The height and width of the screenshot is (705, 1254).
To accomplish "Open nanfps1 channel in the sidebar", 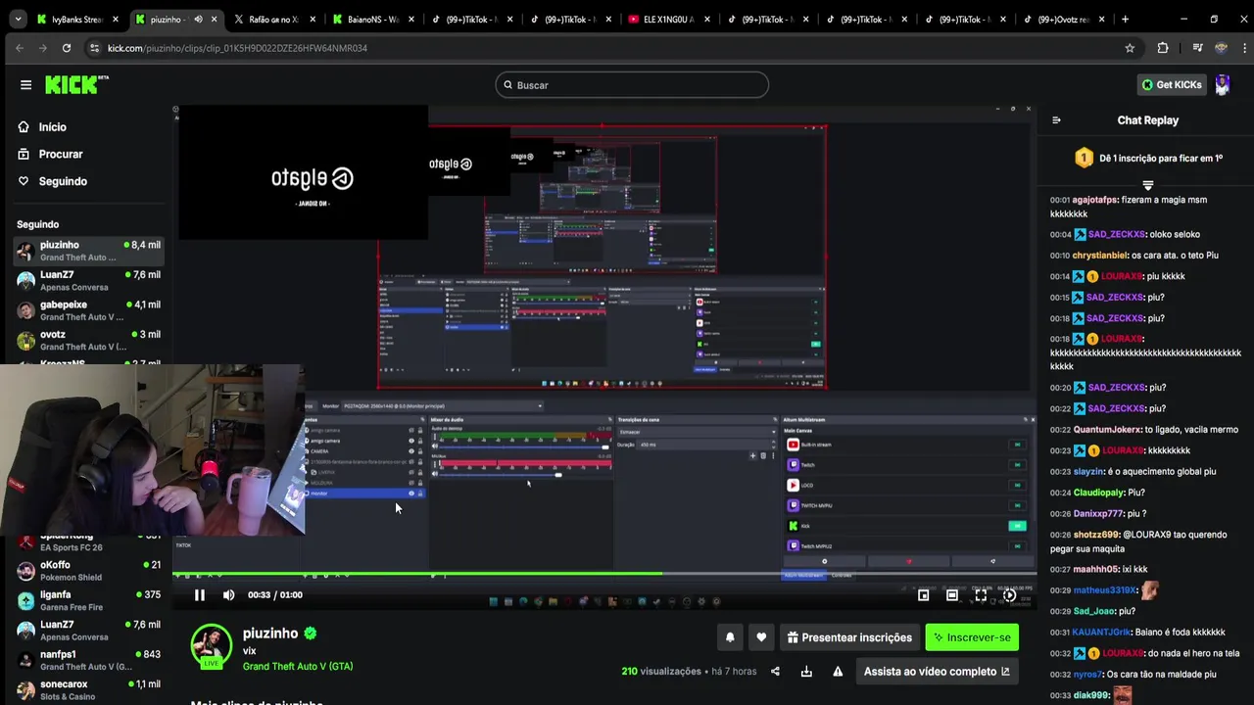I will (x=86, y=660).
